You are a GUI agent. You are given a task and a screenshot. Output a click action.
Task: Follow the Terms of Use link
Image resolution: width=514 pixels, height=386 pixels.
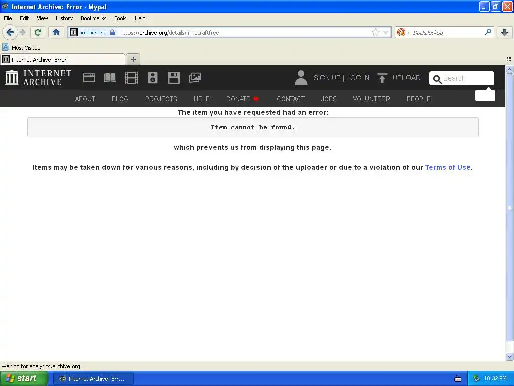[448, 167]
